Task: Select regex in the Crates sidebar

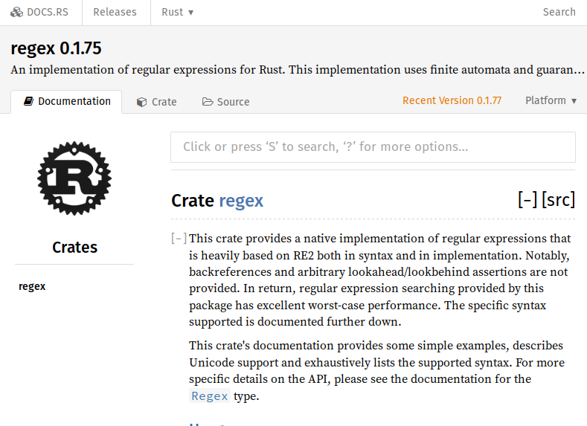Action: 32,286
